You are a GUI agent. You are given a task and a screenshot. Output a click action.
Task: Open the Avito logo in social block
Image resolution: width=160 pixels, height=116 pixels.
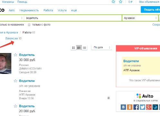click(145, 96)
